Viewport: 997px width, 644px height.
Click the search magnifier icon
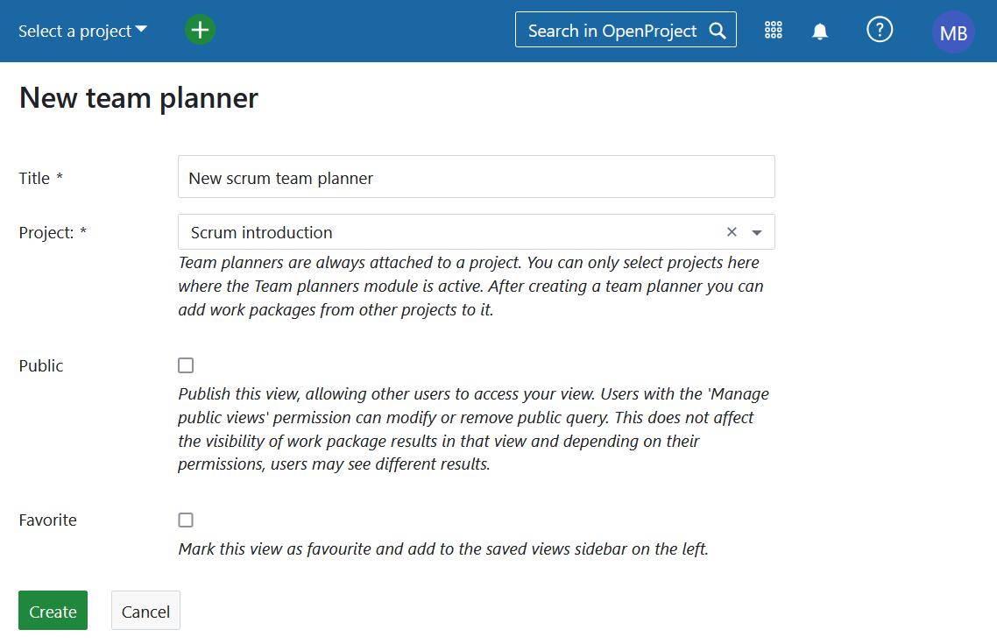pyautogui.click(x=718, y=31)
